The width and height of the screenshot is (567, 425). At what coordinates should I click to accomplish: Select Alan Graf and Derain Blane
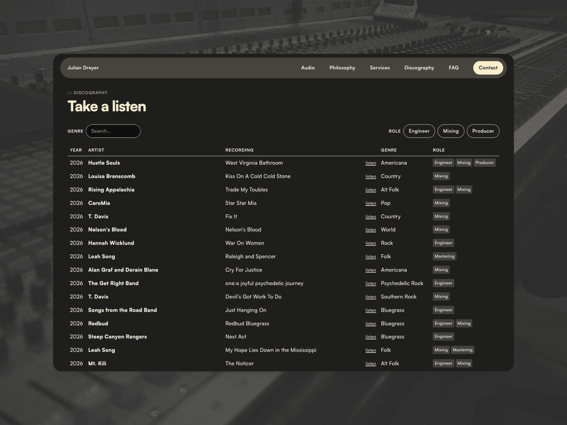[123, 270]
